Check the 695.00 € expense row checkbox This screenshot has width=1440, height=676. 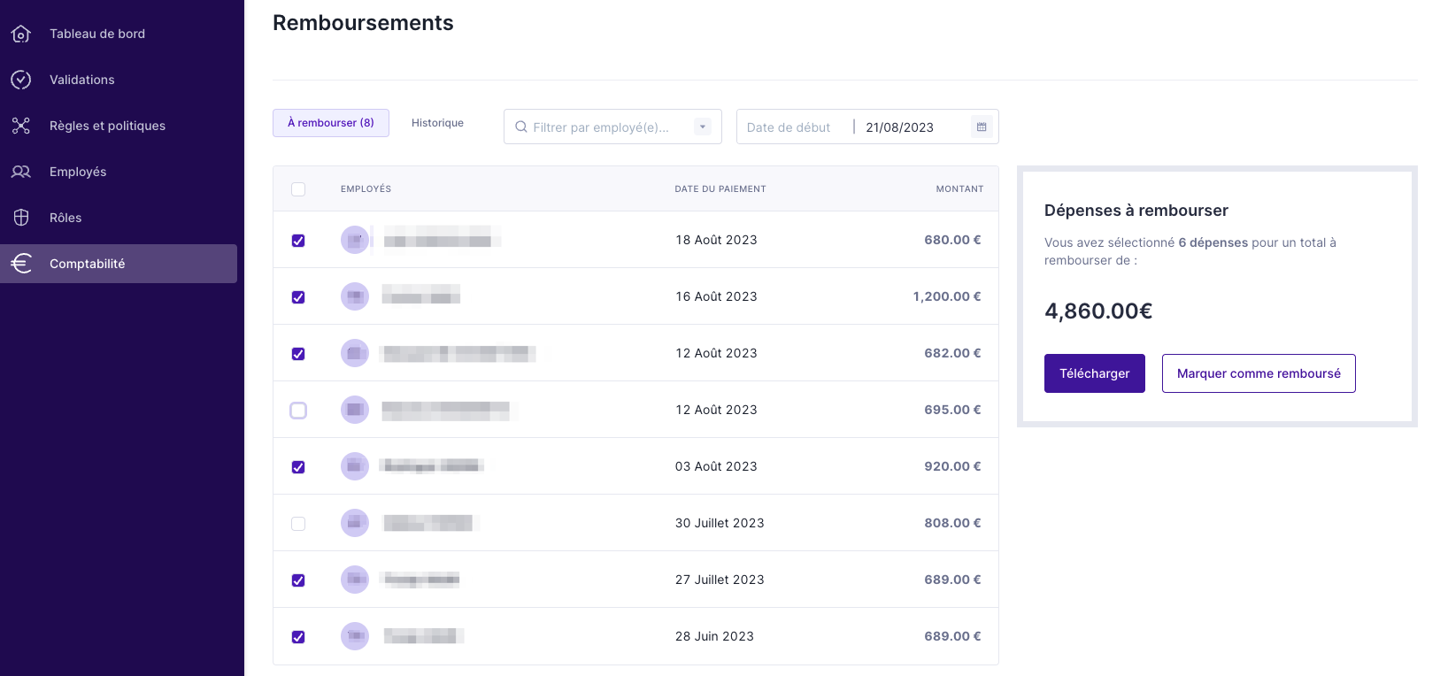pos(298,411)
